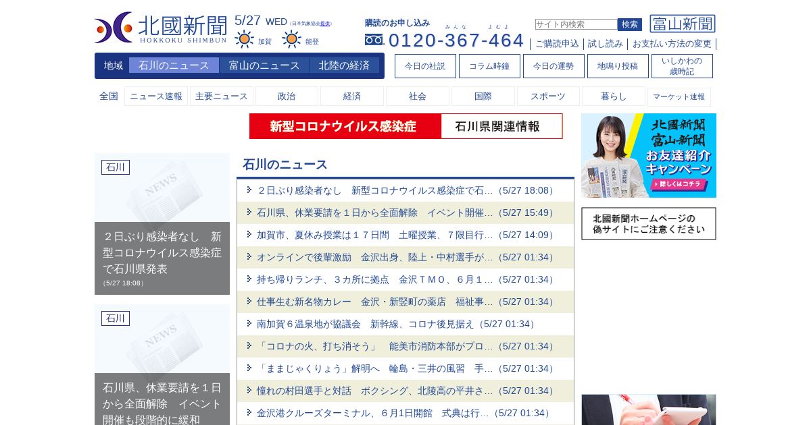The image size is (811, 425).
Task: Click the Kaga sunny weather icon
Action: click(x=245, y=39)
